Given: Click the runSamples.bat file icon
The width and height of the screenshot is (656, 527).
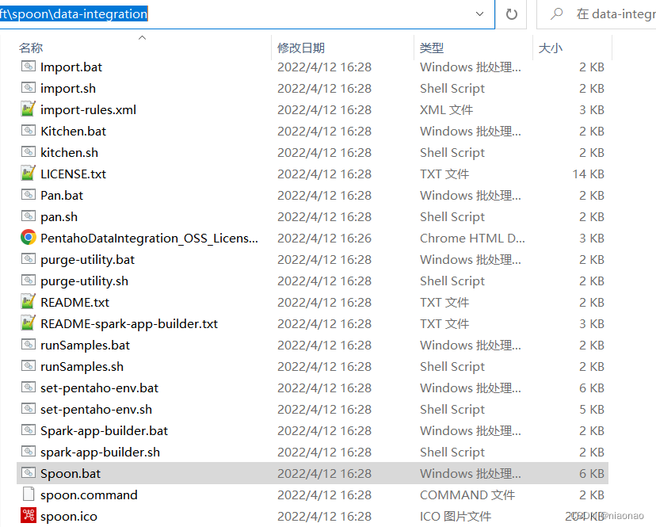Looking at the screenshot, I should coord(29,345).
